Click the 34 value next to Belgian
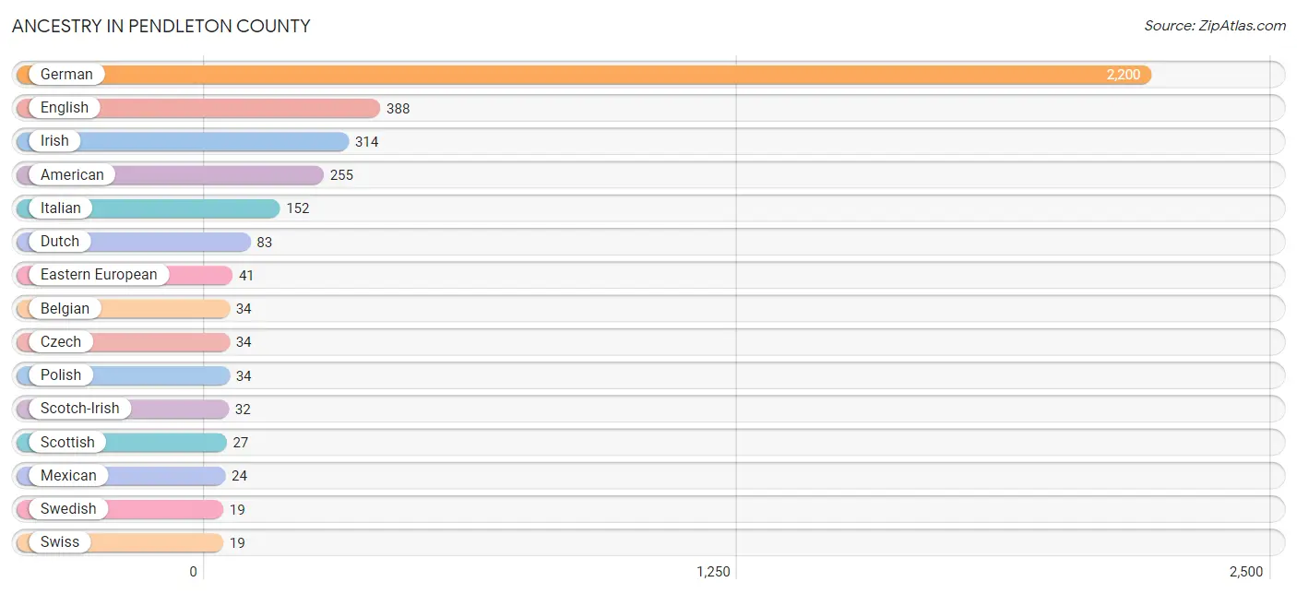 (x=244, y=309)
